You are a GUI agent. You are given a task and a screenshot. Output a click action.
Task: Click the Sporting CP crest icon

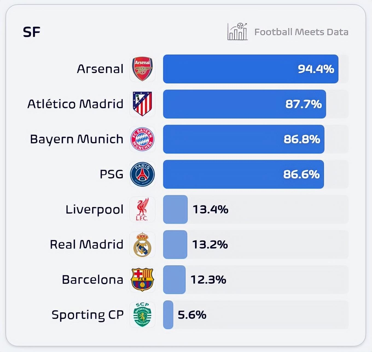(x=142, y=315)
